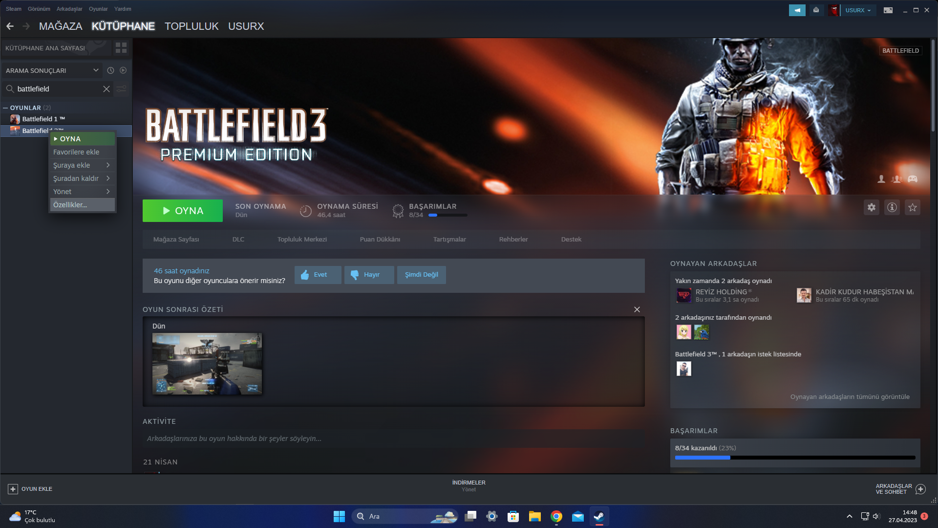Open the Steam menu
This screenshot has height=528, width=938.
[14, 9]
